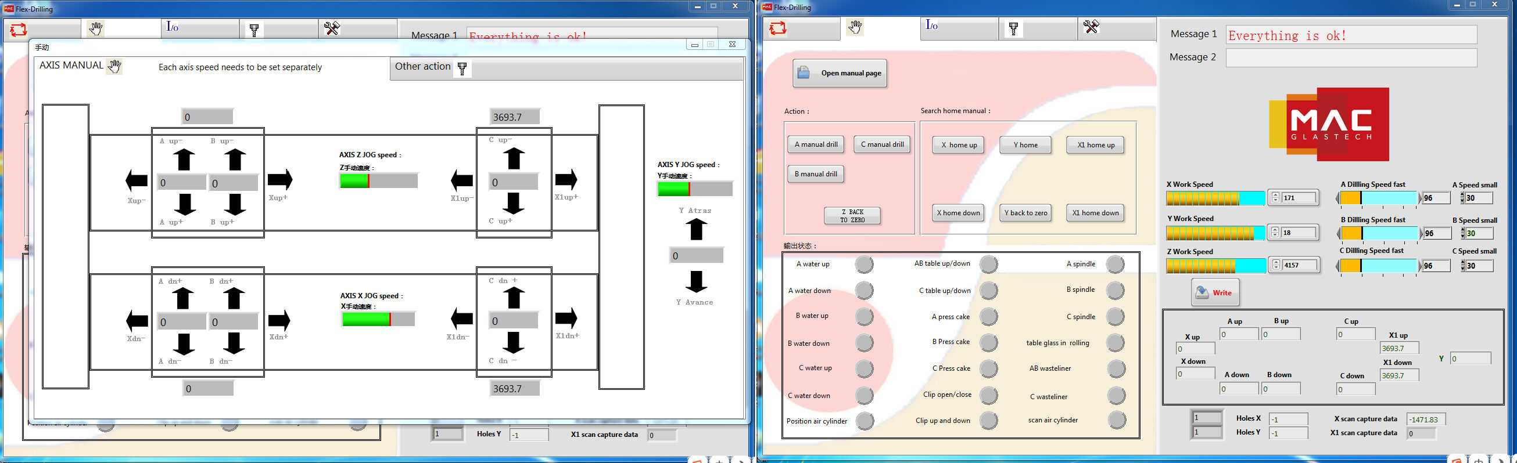Jog with the Xup- left arrow
This screenshot has width=1517, height=463.
tap(137, 180)
